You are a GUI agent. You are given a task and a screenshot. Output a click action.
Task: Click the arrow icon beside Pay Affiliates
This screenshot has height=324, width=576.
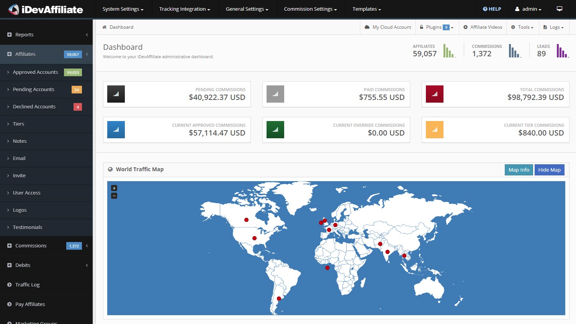[10, 304]
